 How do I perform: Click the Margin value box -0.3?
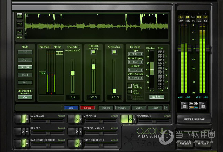(x=59, y=53)
